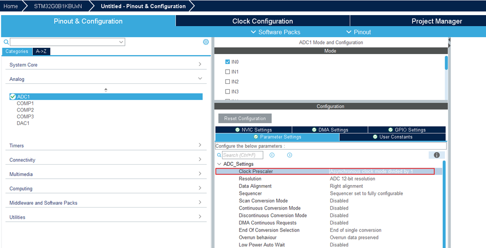Collapse the Analog category
Screen dimensions: 486x248
(200, 78)
